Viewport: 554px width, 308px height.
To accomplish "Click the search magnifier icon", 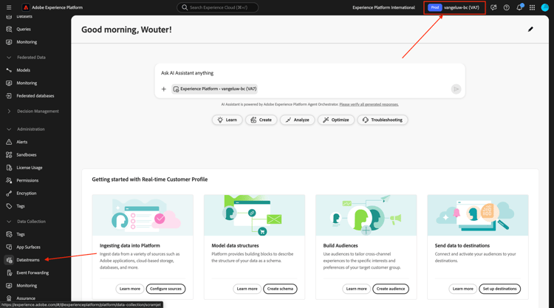I will coord(185,7).
